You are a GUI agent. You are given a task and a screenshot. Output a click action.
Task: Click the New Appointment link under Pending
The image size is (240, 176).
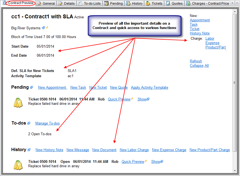(52, 88)
